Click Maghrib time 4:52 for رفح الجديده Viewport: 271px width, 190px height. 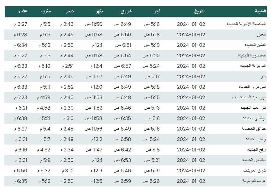44,150
